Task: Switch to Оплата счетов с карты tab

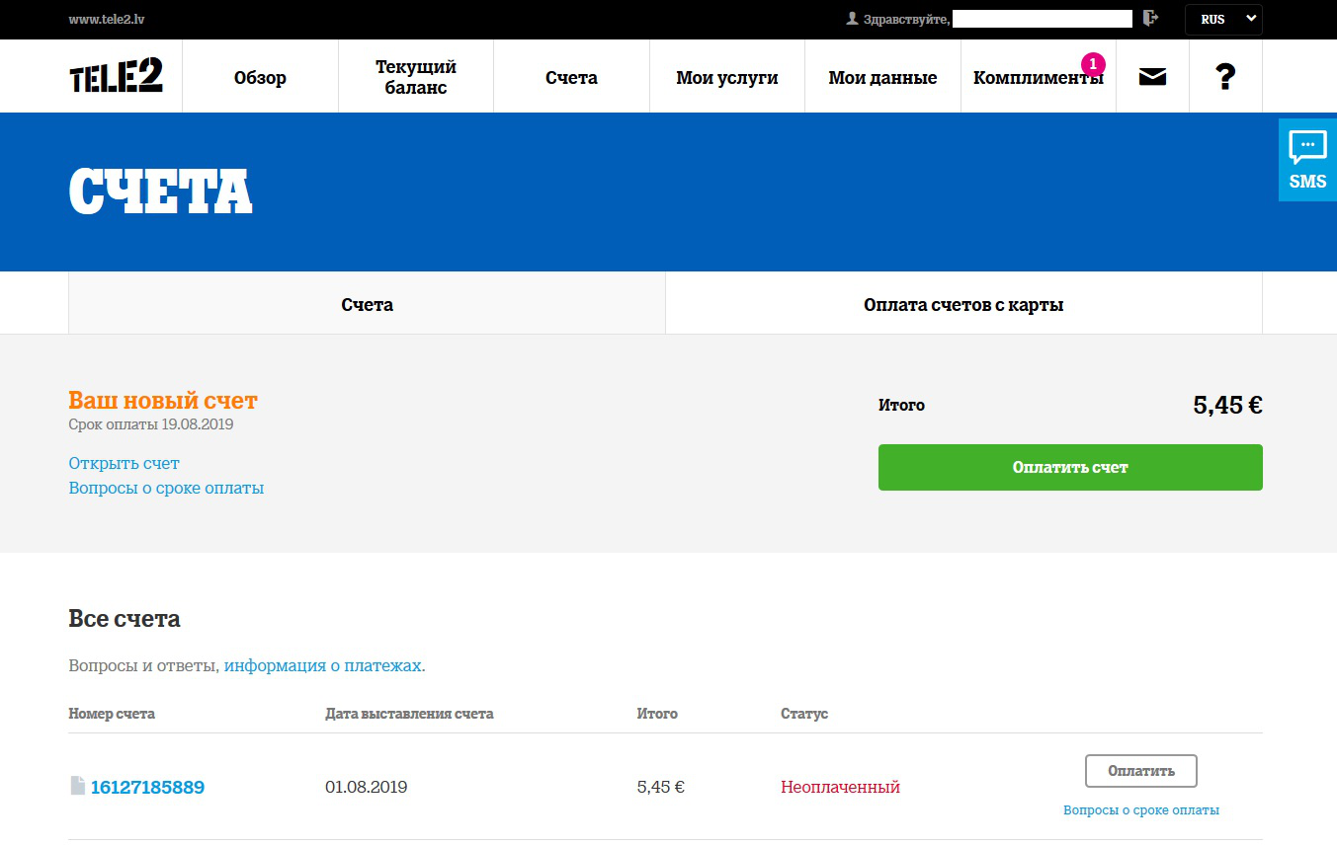Action: pos(962,305)
